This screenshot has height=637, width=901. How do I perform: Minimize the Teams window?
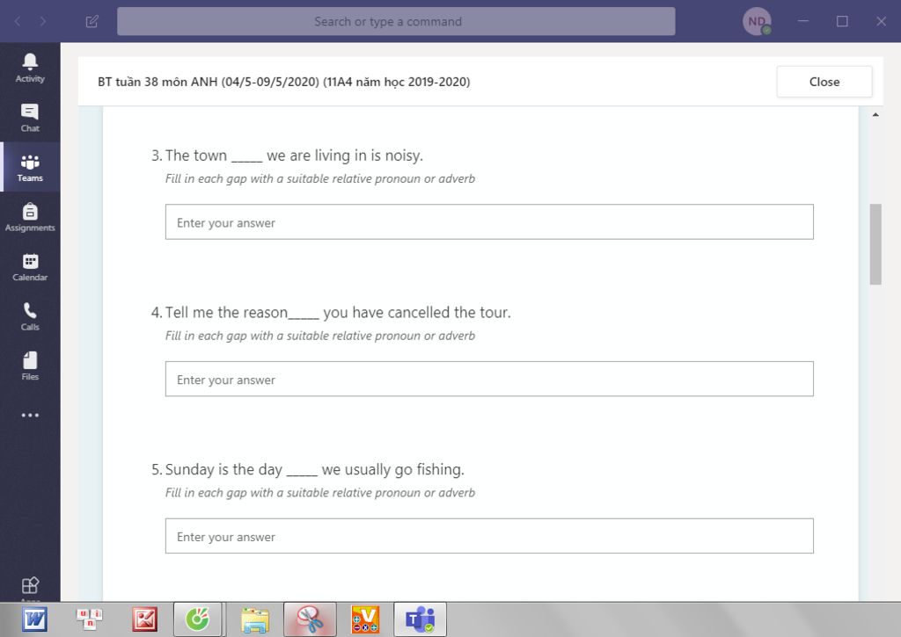[803, 21]
